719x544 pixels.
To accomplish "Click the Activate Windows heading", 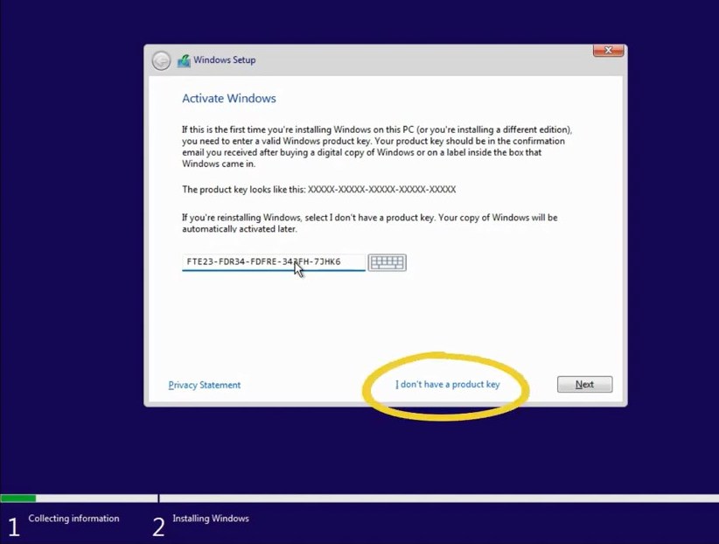I will (x=229, y=98).
